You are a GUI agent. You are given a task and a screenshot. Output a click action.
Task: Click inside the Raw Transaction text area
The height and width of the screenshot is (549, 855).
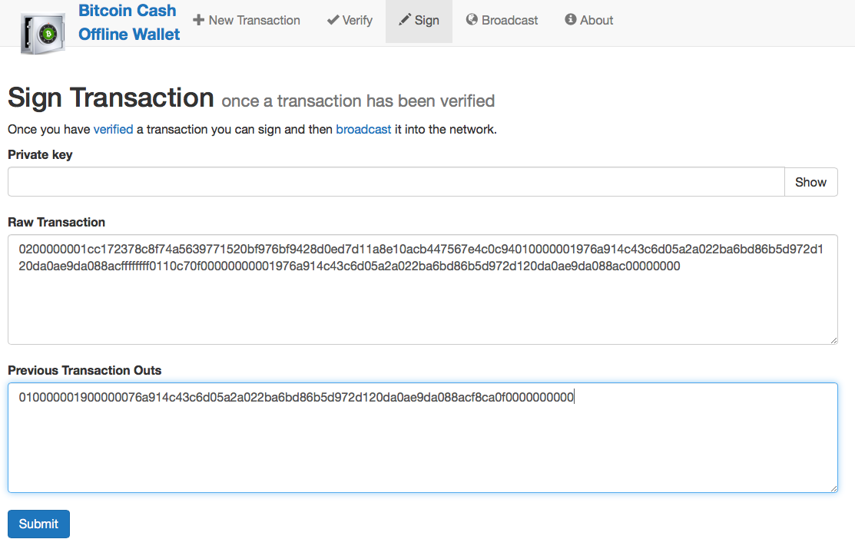pyautogui.click(x=423, y=289)
